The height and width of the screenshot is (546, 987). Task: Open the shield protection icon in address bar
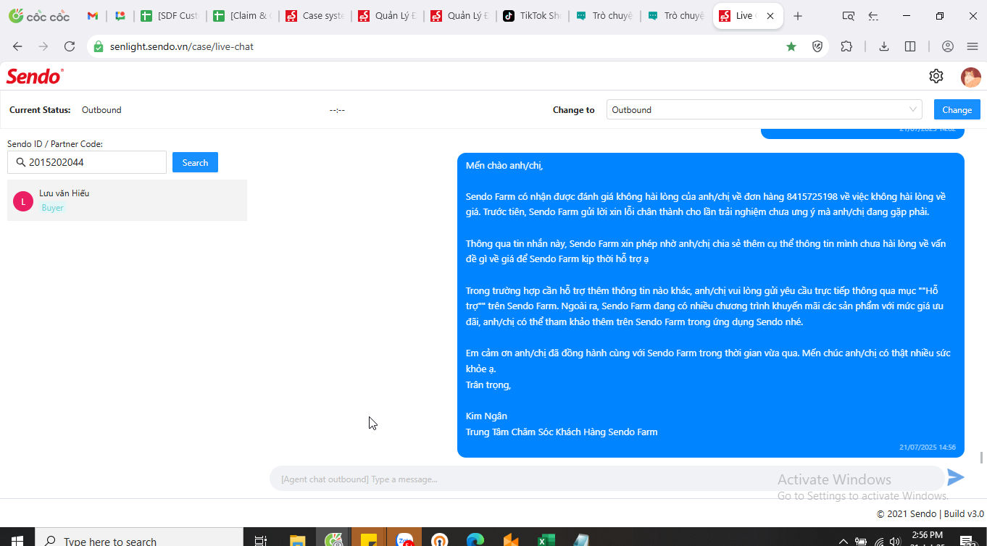click(x=817, y=46)
